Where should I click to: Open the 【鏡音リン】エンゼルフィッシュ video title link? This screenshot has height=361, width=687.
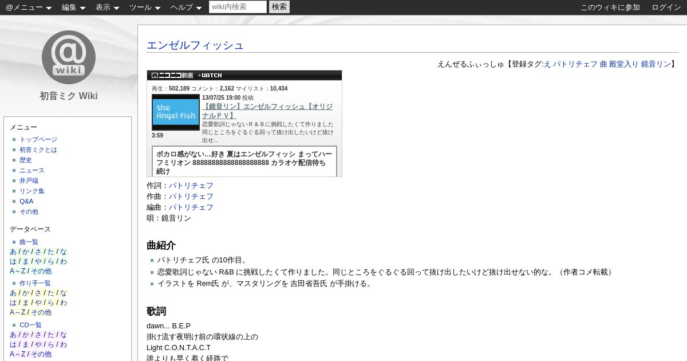pos(267,111)
